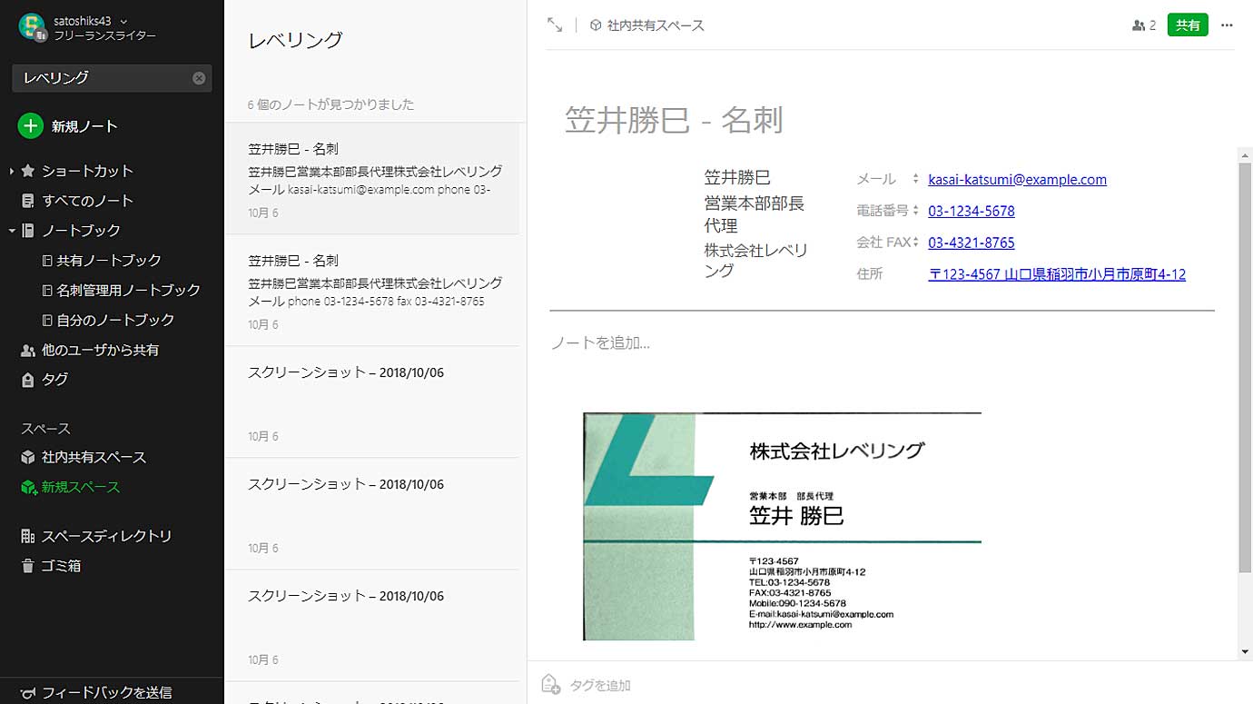1253x704 pixels.
Task: Create a 新規スペース
Action: (x=81, y=488)
